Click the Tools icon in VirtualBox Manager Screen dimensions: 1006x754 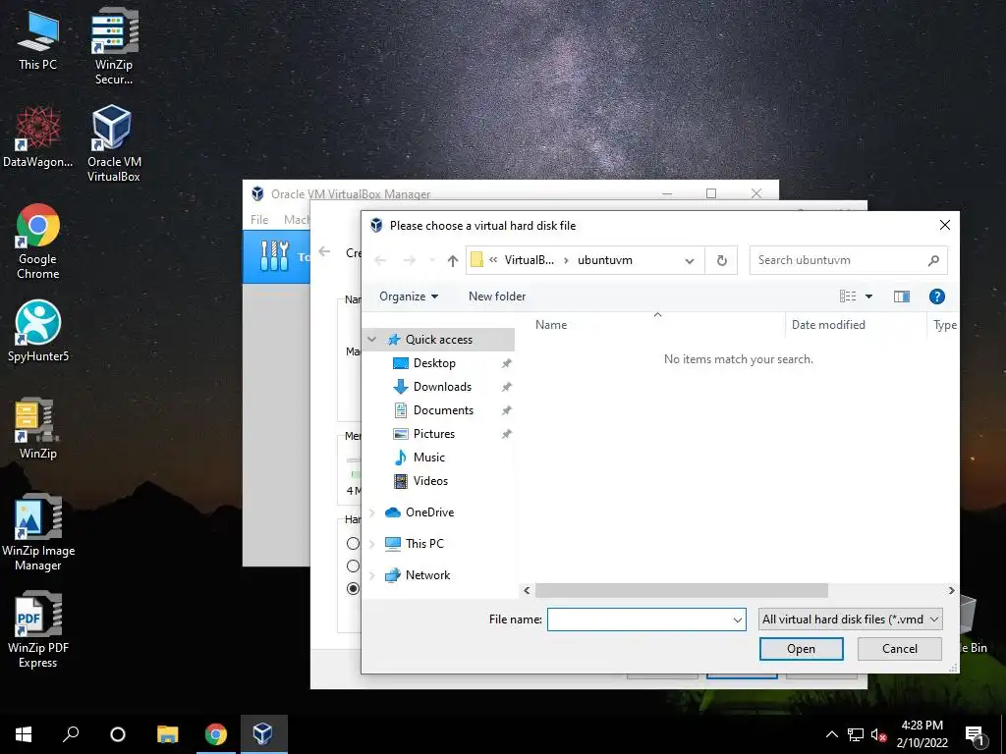(x=275, y=256)
